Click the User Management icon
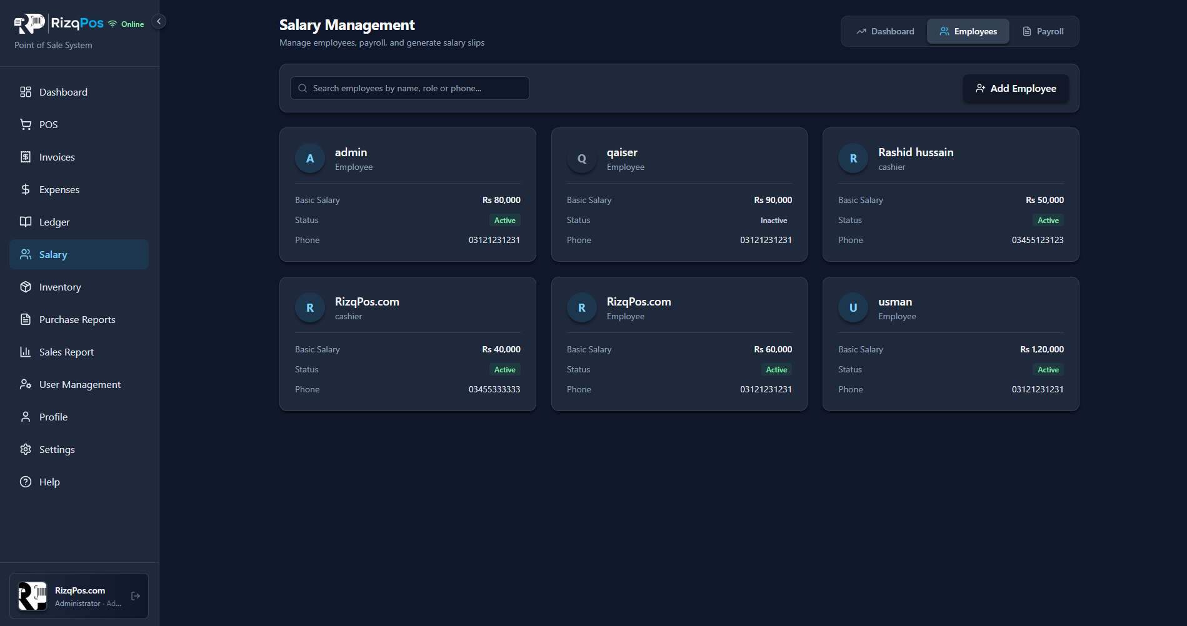Viewport: 1187px width, 626px height. pos(26,384)
